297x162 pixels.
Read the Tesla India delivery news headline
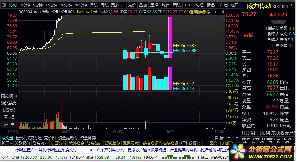46,150
